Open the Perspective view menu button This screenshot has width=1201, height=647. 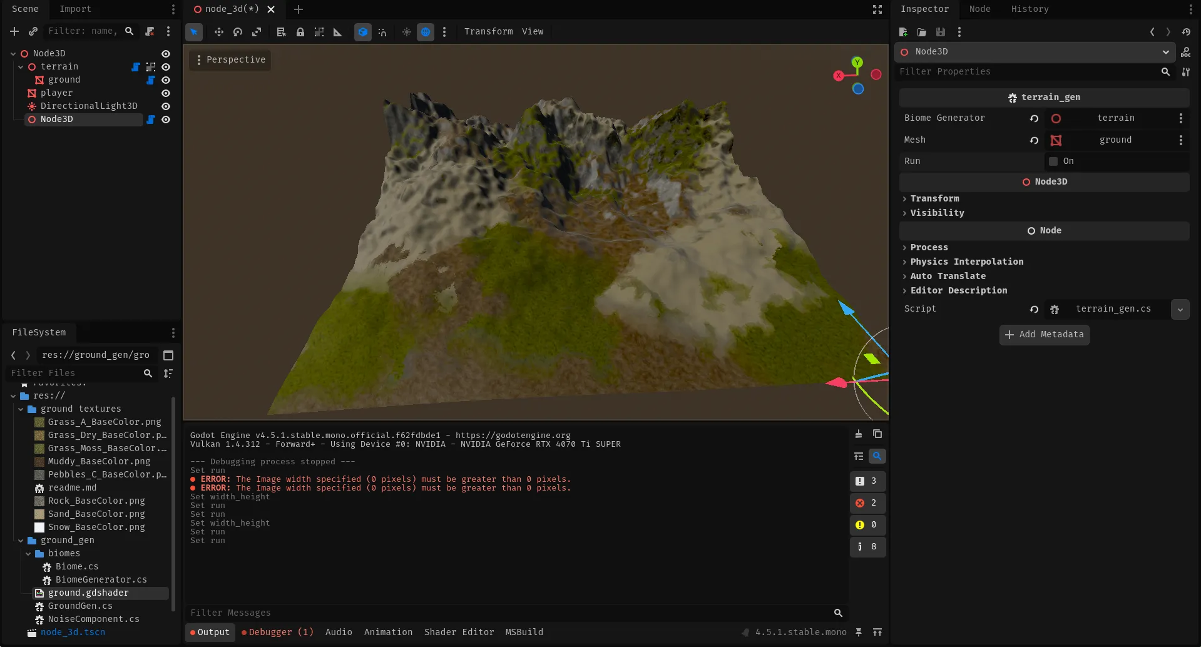click(x=230, y=59)
